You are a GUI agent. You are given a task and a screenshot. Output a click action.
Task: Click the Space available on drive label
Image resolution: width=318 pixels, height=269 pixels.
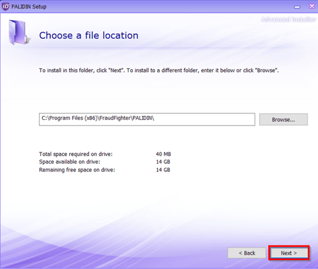click(x=69, y=162)
